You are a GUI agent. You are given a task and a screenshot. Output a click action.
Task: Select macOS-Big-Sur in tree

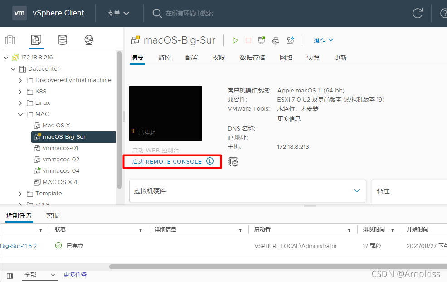click(73, 137)
